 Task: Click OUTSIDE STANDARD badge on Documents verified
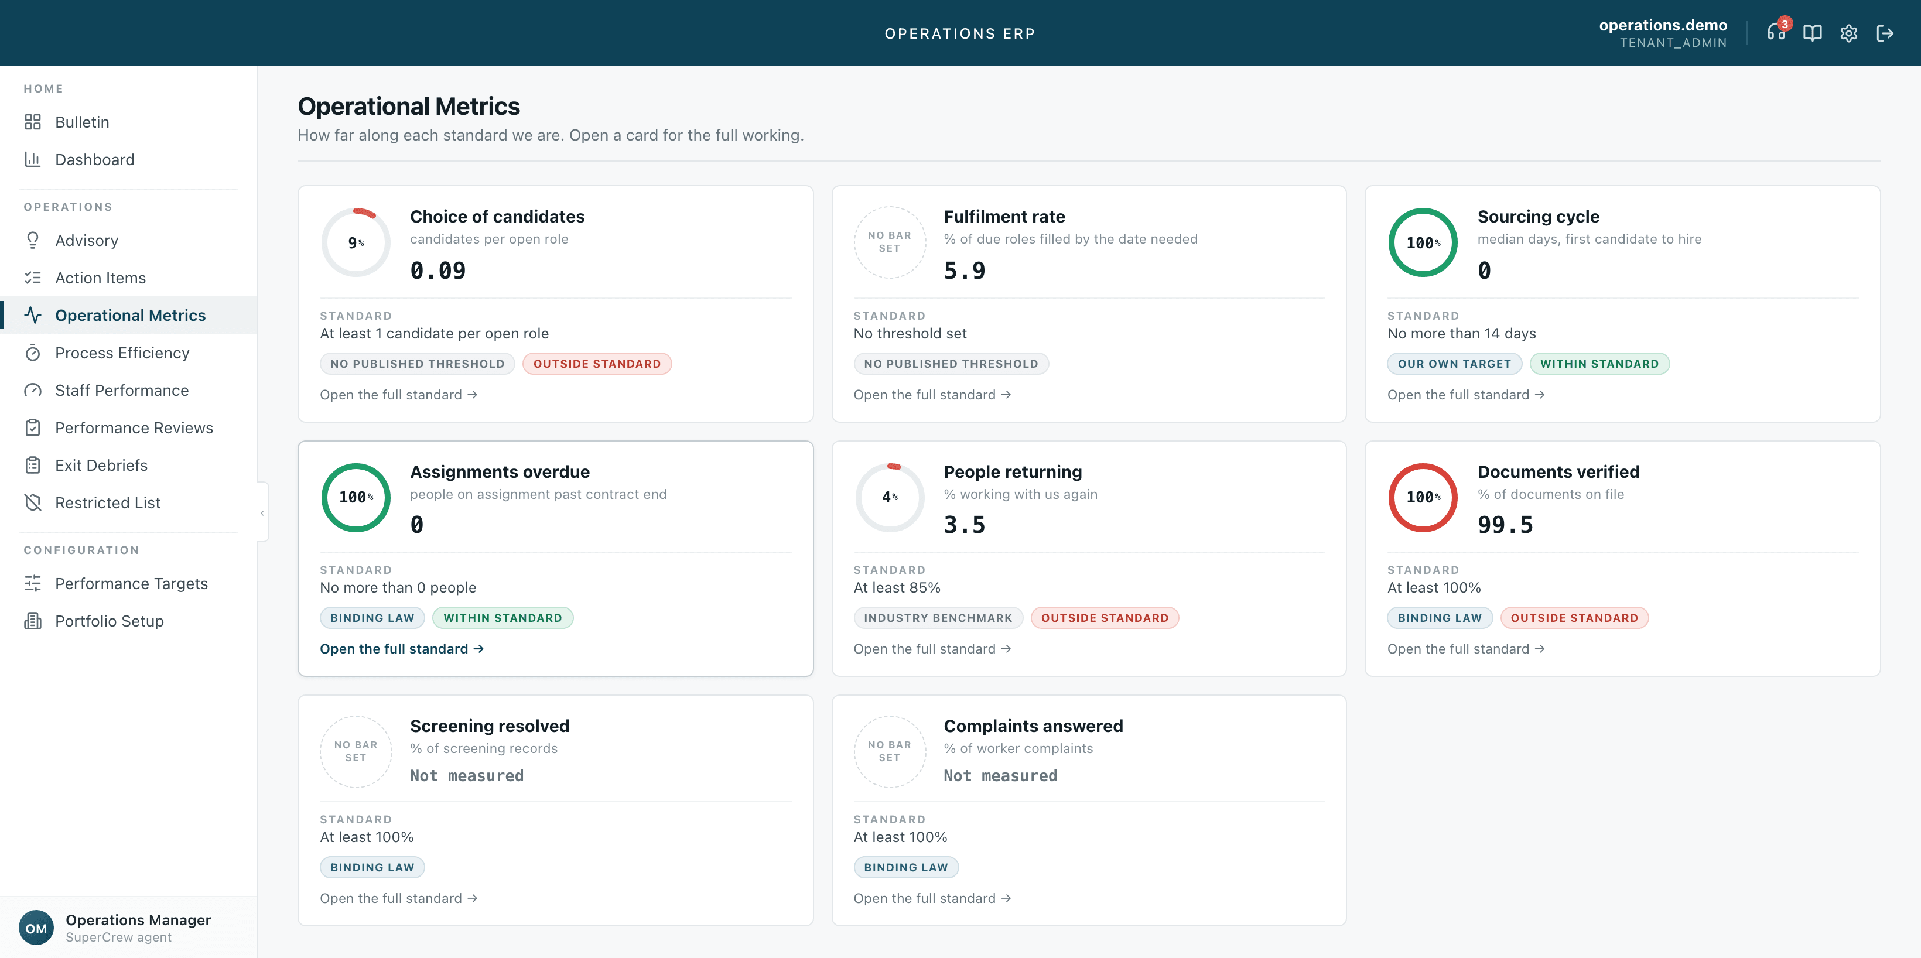click(1574, 618)
